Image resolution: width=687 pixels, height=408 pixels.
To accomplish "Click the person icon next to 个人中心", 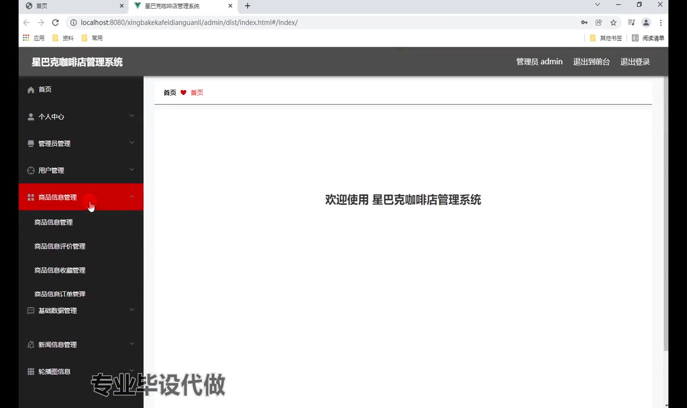I will [31, 117].
